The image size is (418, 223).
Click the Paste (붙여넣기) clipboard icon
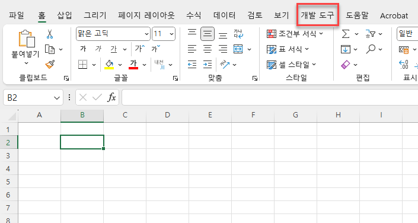(27, 39)
